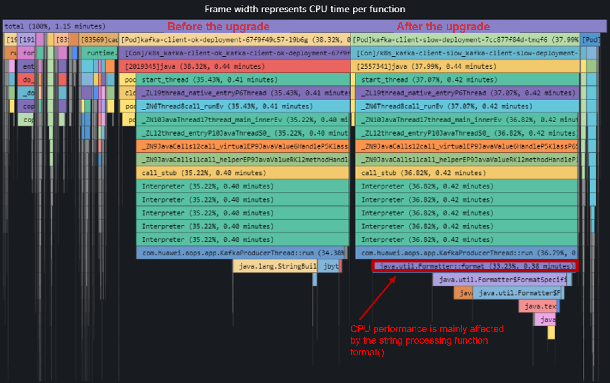Screen dimensions: 610x383
Task: Click the [2019345]java process frame
Action: tap(235, 66)
